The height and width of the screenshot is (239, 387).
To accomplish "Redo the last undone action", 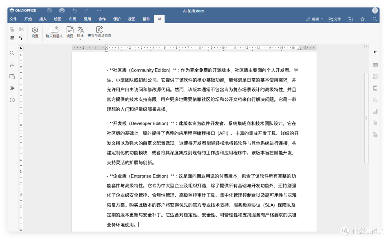I will tap(86, 10).
